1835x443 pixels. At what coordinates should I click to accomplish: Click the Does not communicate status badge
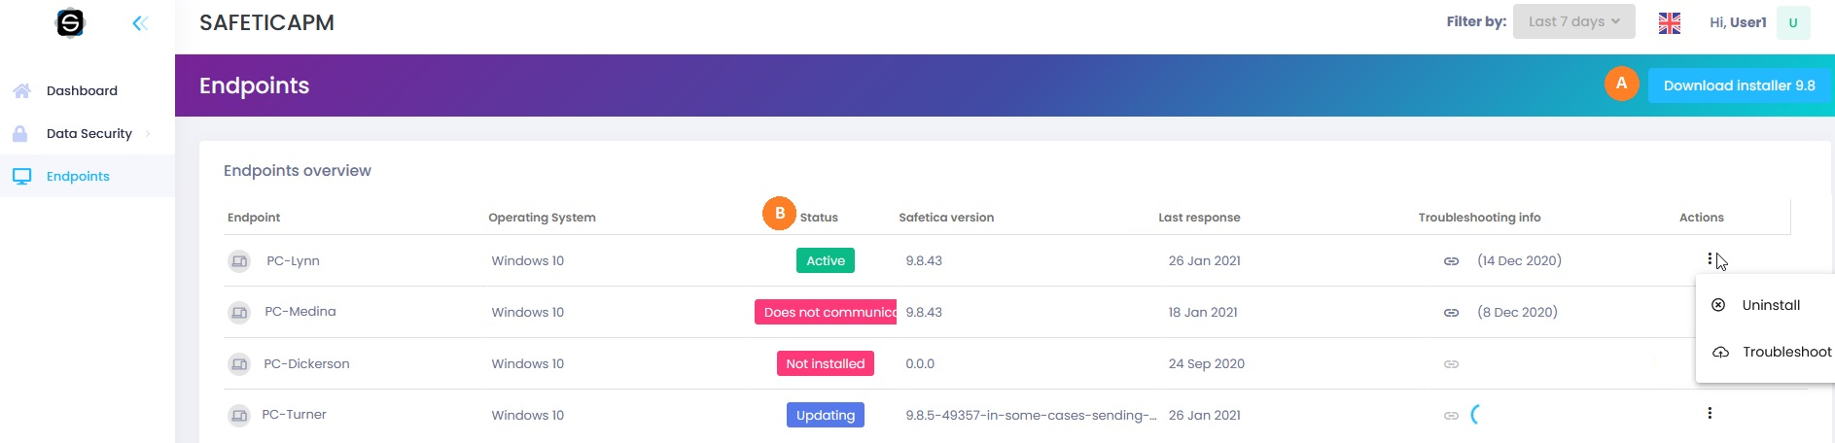click(x=826, y=312)
